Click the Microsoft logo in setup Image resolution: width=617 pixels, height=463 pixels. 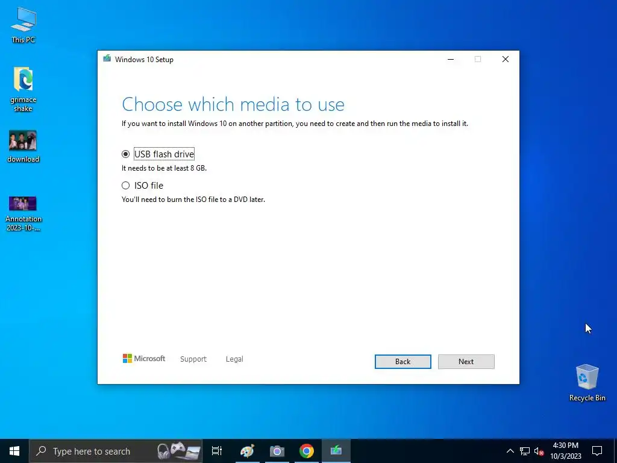pyautogui.click(x=144, y=359)
